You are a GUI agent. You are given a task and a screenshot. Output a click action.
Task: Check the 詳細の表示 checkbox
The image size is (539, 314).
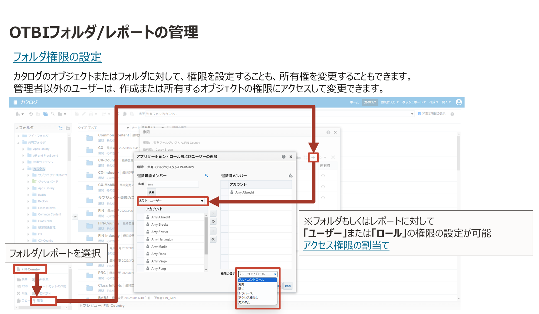tap(168, 127)
